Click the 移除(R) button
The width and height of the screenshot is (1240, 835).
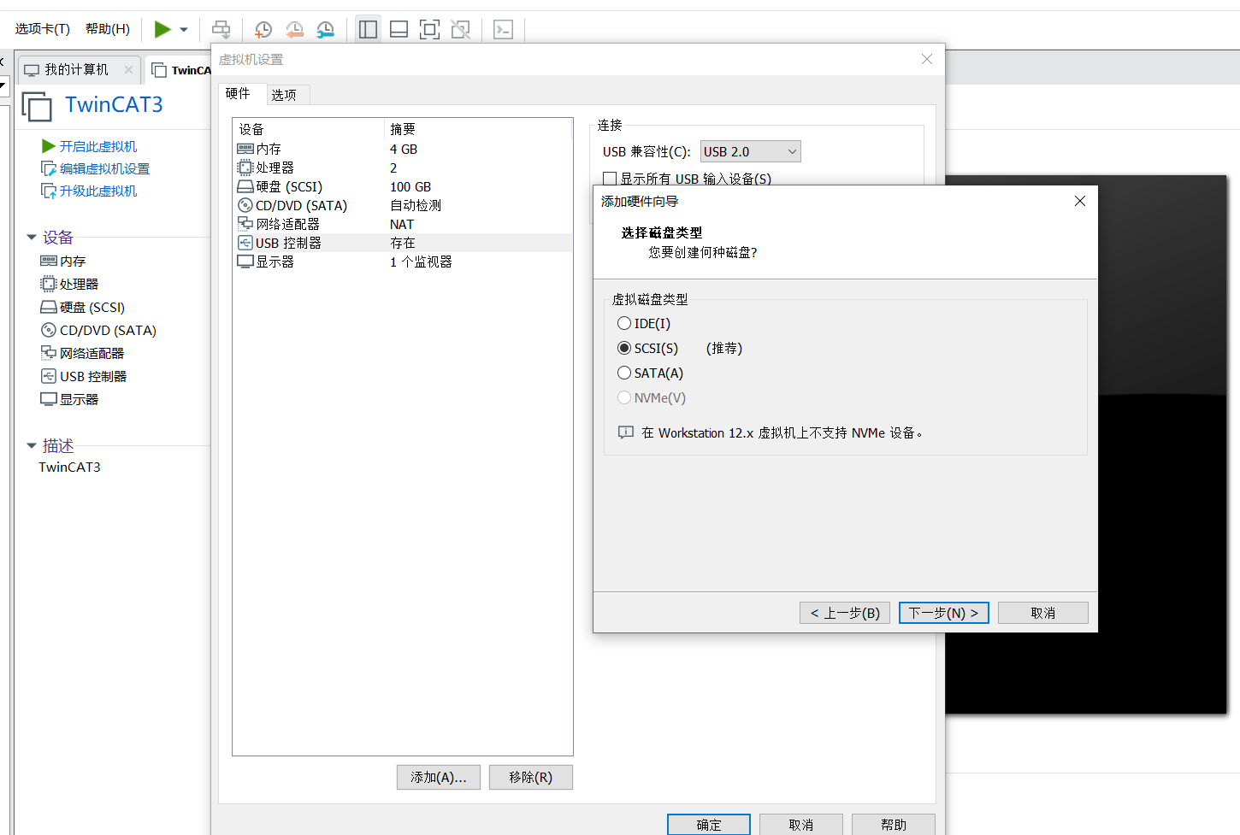(531, 777)
